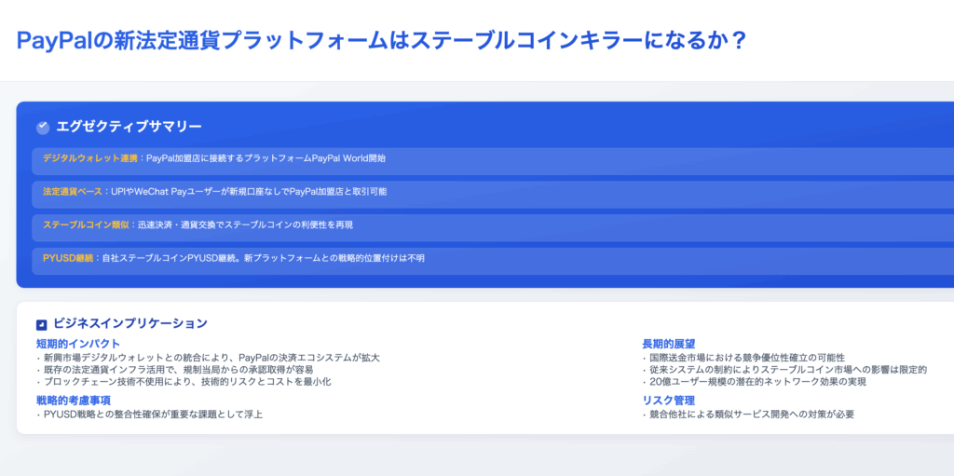Click the checkmark icon beside エグゼクティブサマリー

[43, 128]
